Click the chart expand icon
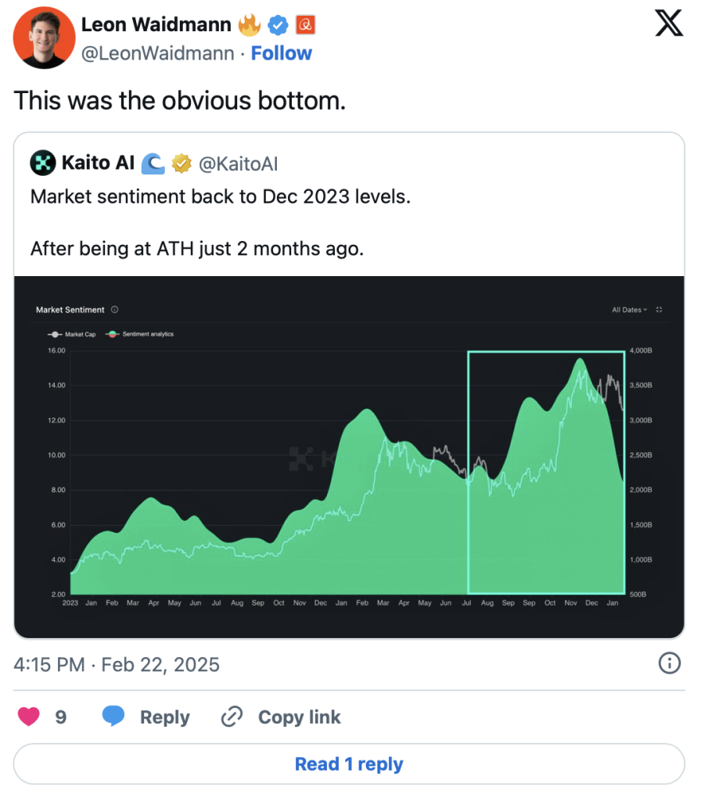701x801 pixels. tap(660, 310)
